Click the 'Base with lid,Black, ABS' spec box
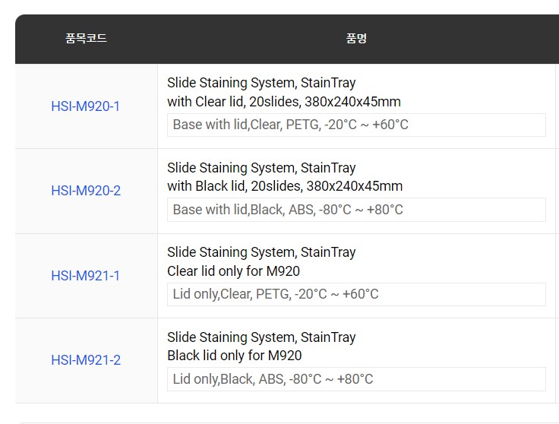This screenshot has width=559, height=424. (356, 210)
